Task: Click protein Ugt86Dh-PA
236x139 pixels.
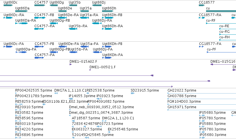Action: (x=107, y=58)
